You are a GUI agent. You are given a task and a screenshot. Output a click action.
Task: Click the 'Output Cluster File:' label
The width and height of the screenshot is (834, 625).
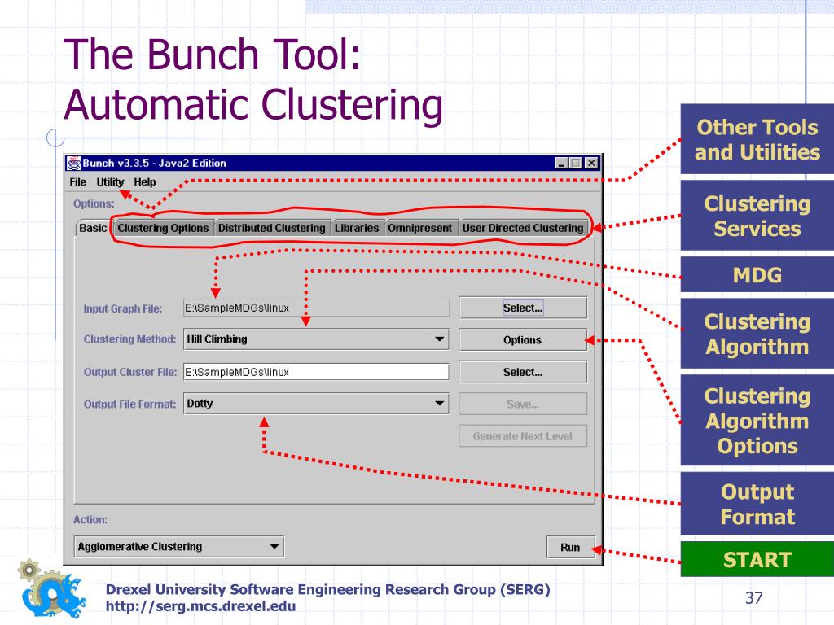[130, 372]
